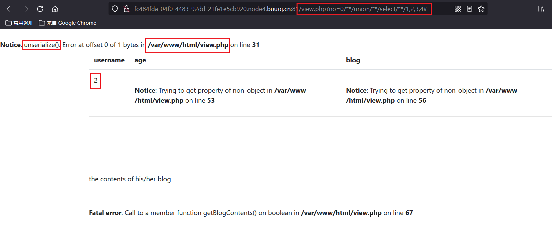Open the browser home page
Viewport: 552px width, 229px height.
[55, 9]
